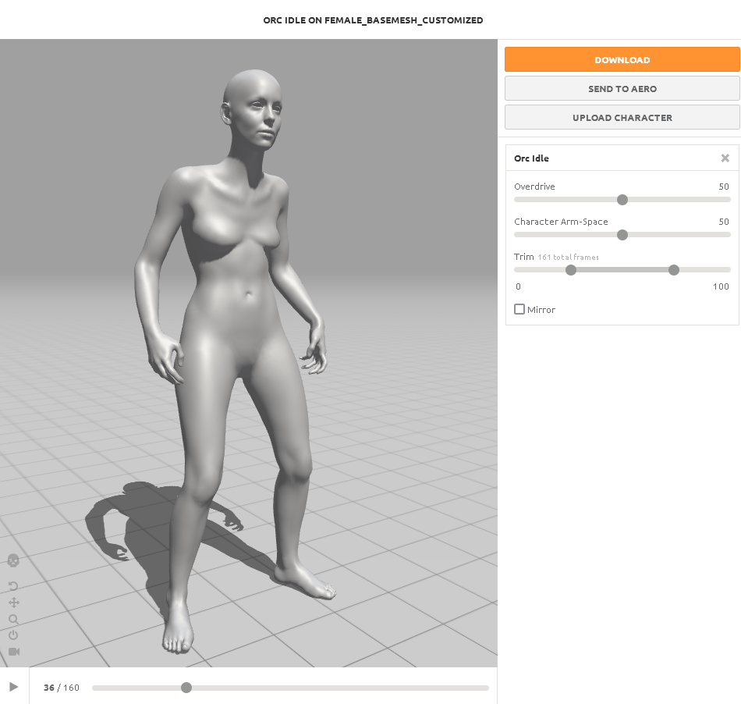Click the far right end of the playback timeline
Viewport: 741px width, 704px height.
point(486,688)
